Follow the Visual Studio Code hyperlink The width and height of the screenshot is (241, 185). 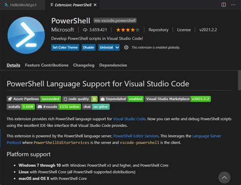129,119
